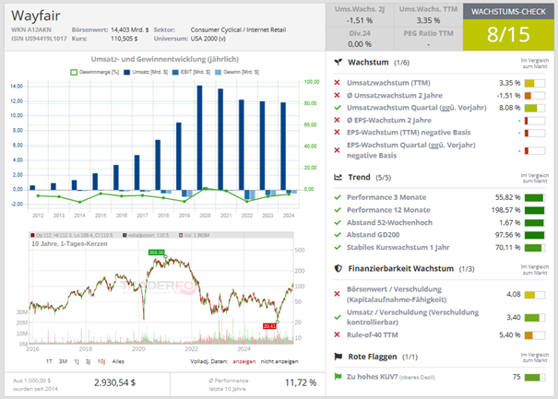Click the Finanzierbarkeit Wachstum shield icon
This screenshot has height=399, width=558.
click(338, 267)
